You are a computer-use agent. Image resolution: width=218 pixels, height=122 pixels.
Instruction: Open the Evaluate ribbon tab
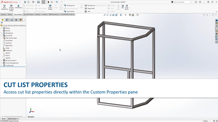pos(45,14)
